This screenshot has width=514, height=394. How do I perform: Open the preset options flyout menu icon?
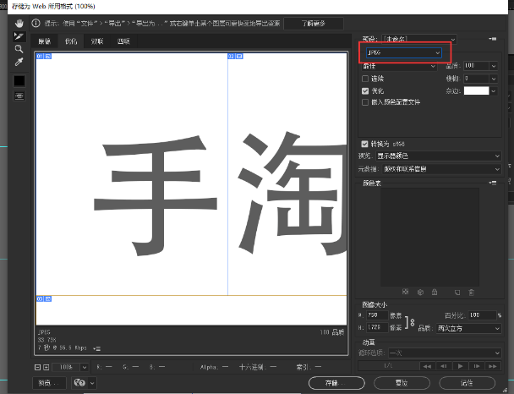click(493, 39)
